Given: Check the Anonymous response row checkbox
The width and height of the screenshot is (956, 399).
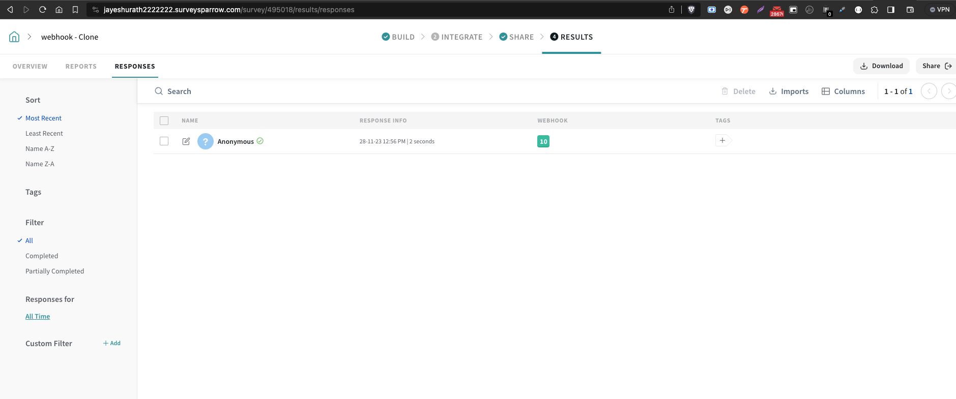Looking at the screenshot, I should [x=164, y=141].
